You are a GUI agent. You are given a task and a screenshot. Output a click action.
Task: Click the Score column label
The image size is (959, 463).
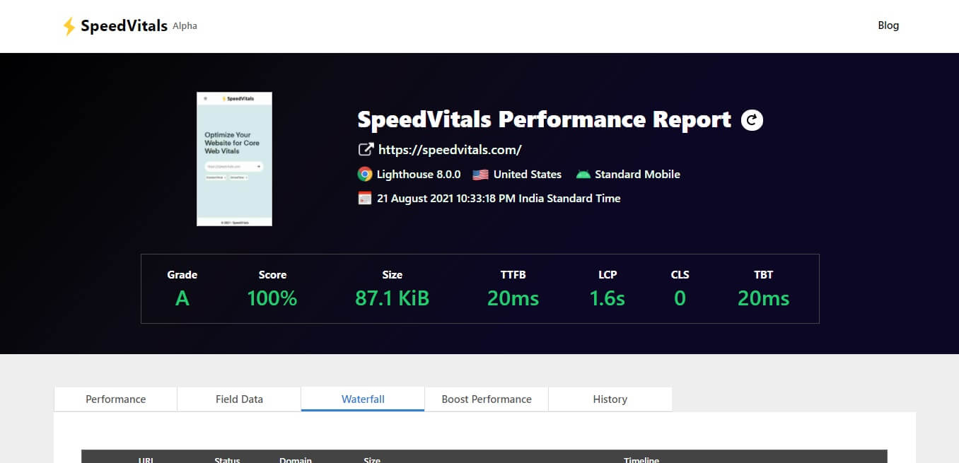click(x=272, y=274)
